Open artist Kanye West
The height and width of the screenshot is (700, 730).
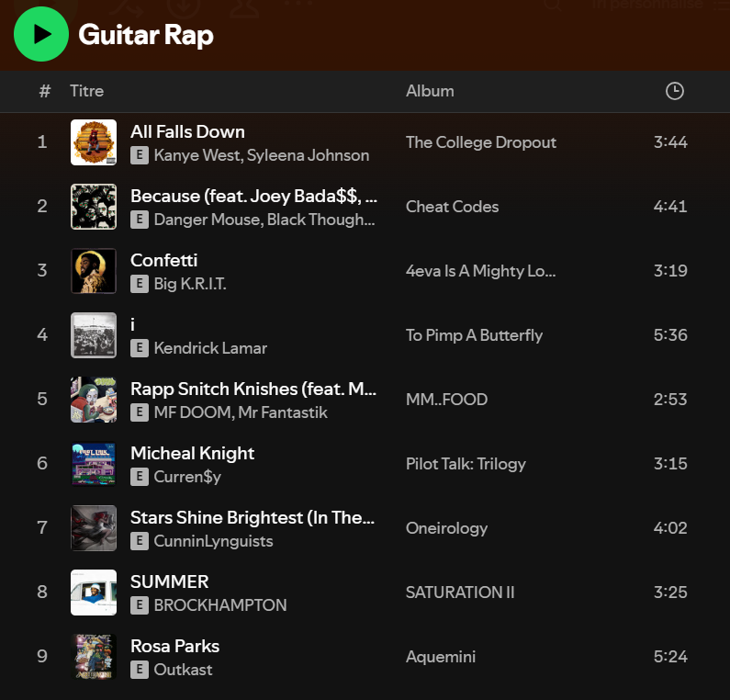point(198,155)
